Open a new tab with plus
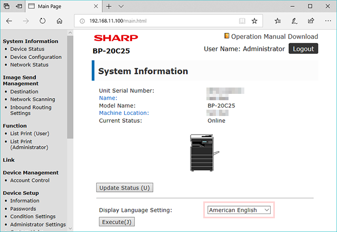The image size is (337, 232). tap(109, 6)
